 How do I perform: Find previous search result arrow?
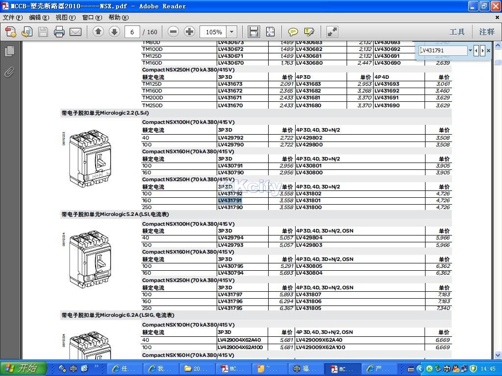pyautogui.click(x=477, y=50)
